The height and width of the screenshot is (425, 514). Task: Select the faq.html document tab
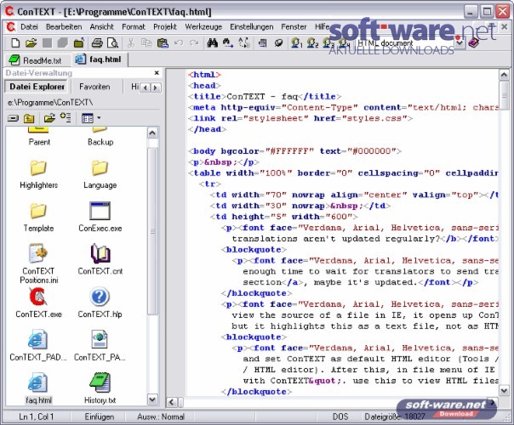pyautogui.click(x=100, y=59)
